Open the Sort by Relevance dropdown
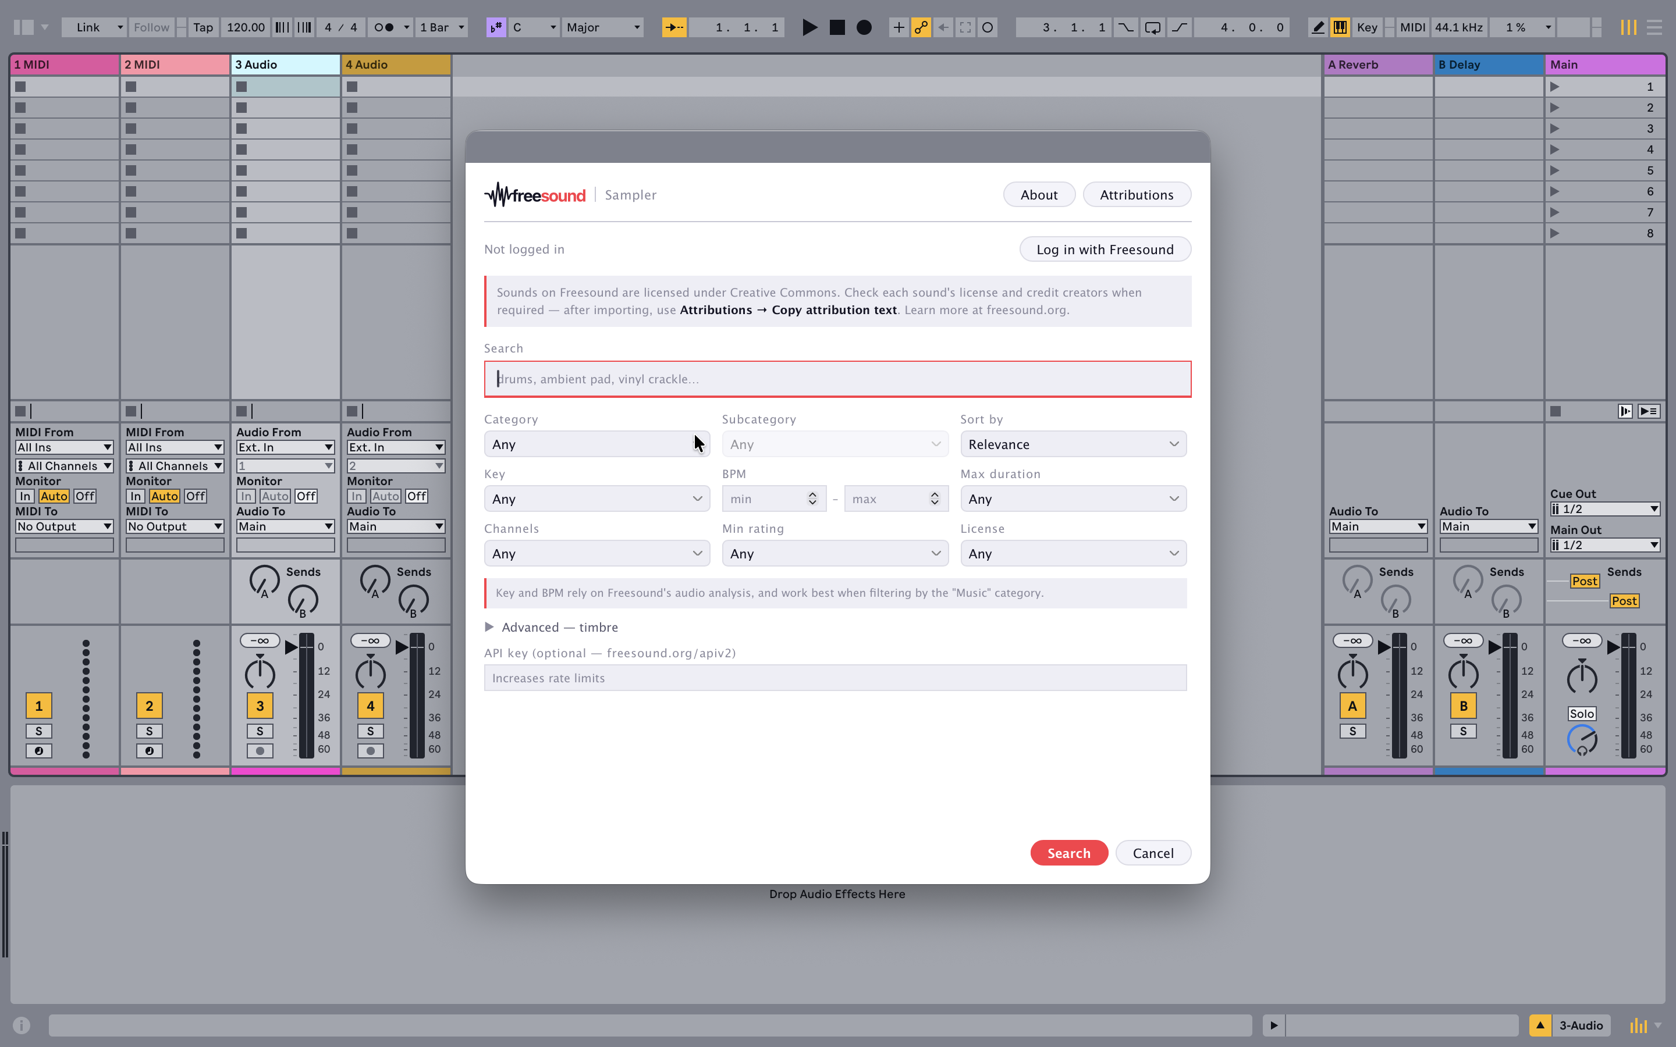This screenshot has height=1047, width=1676. click(x=1073, y=444)
